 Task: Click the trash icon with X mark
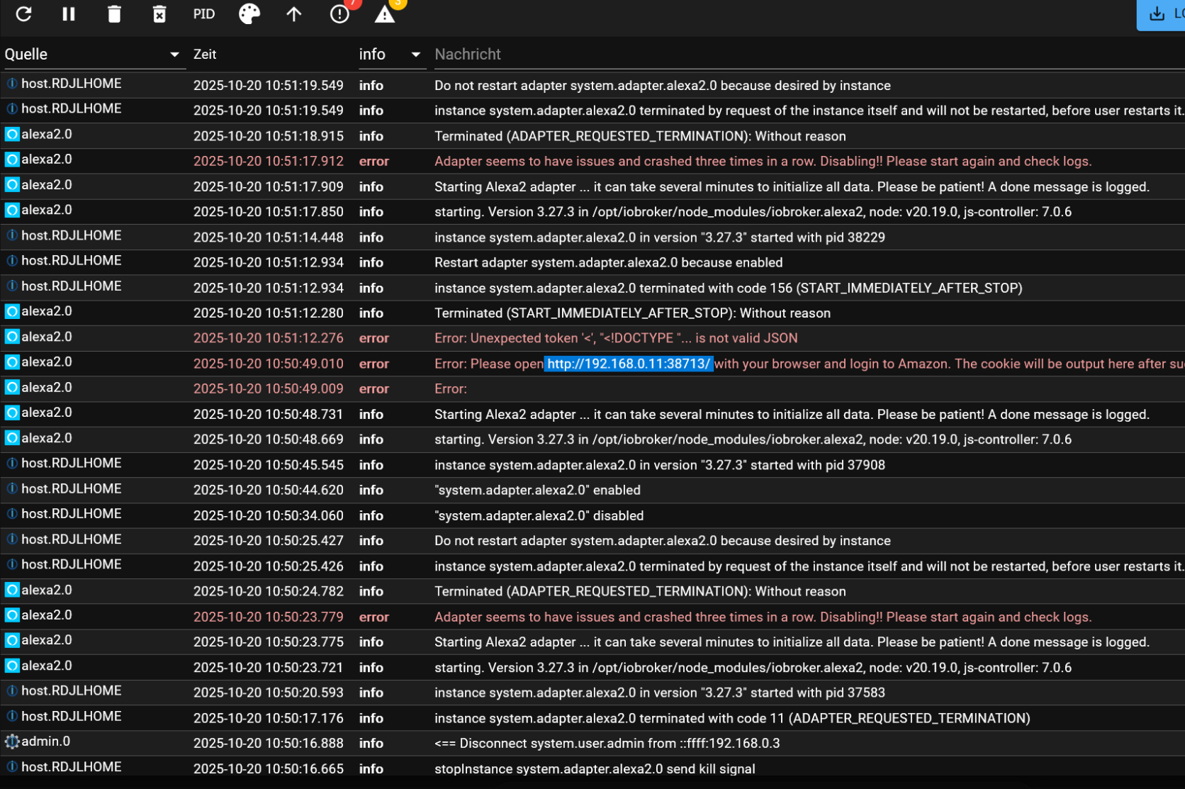coord(159,14)
